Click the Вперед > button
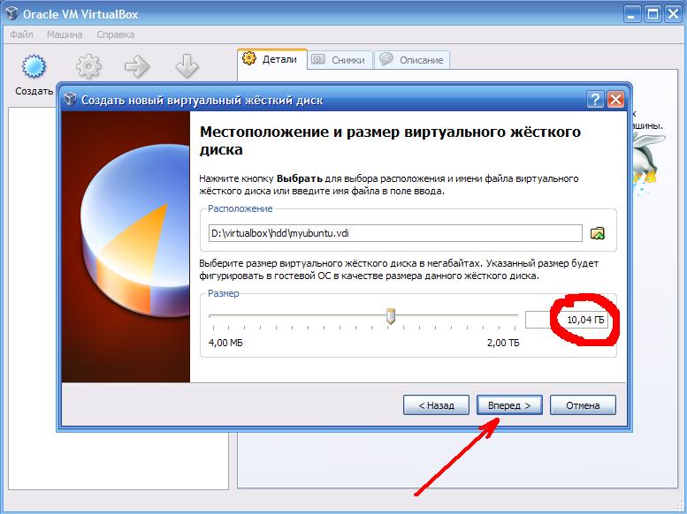 [509, 405]
